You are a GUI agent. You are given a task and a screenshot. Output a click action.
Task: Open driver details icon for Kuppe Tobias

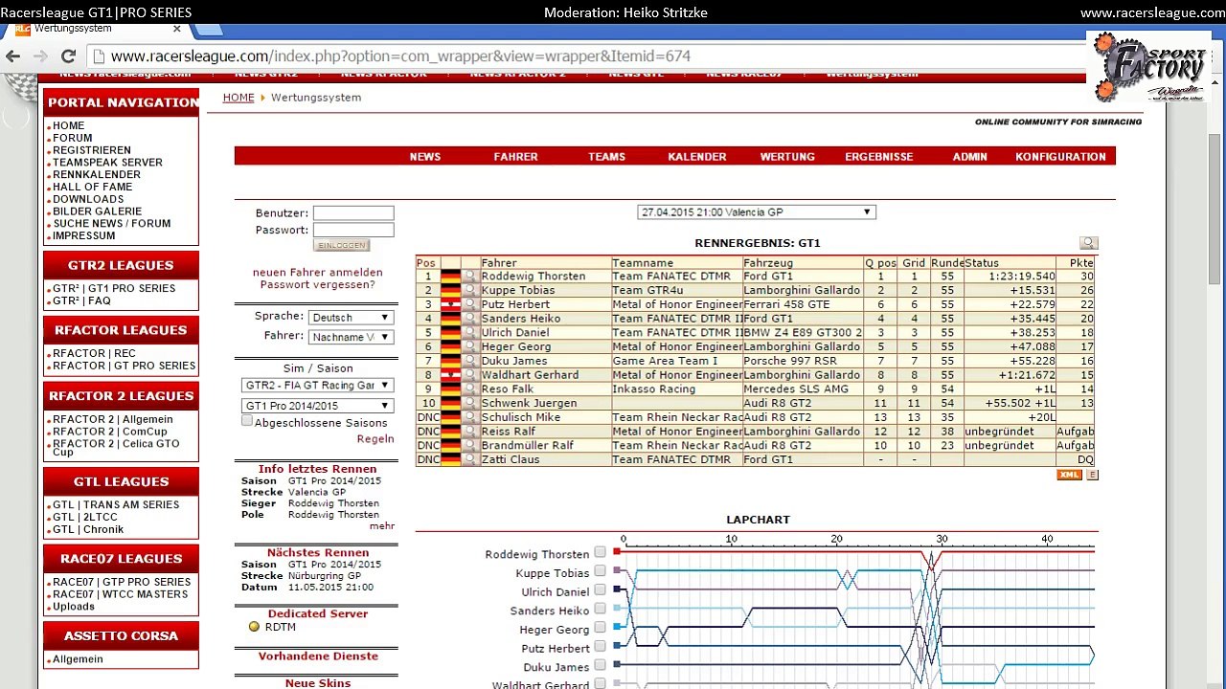click(x=469, y=290)
